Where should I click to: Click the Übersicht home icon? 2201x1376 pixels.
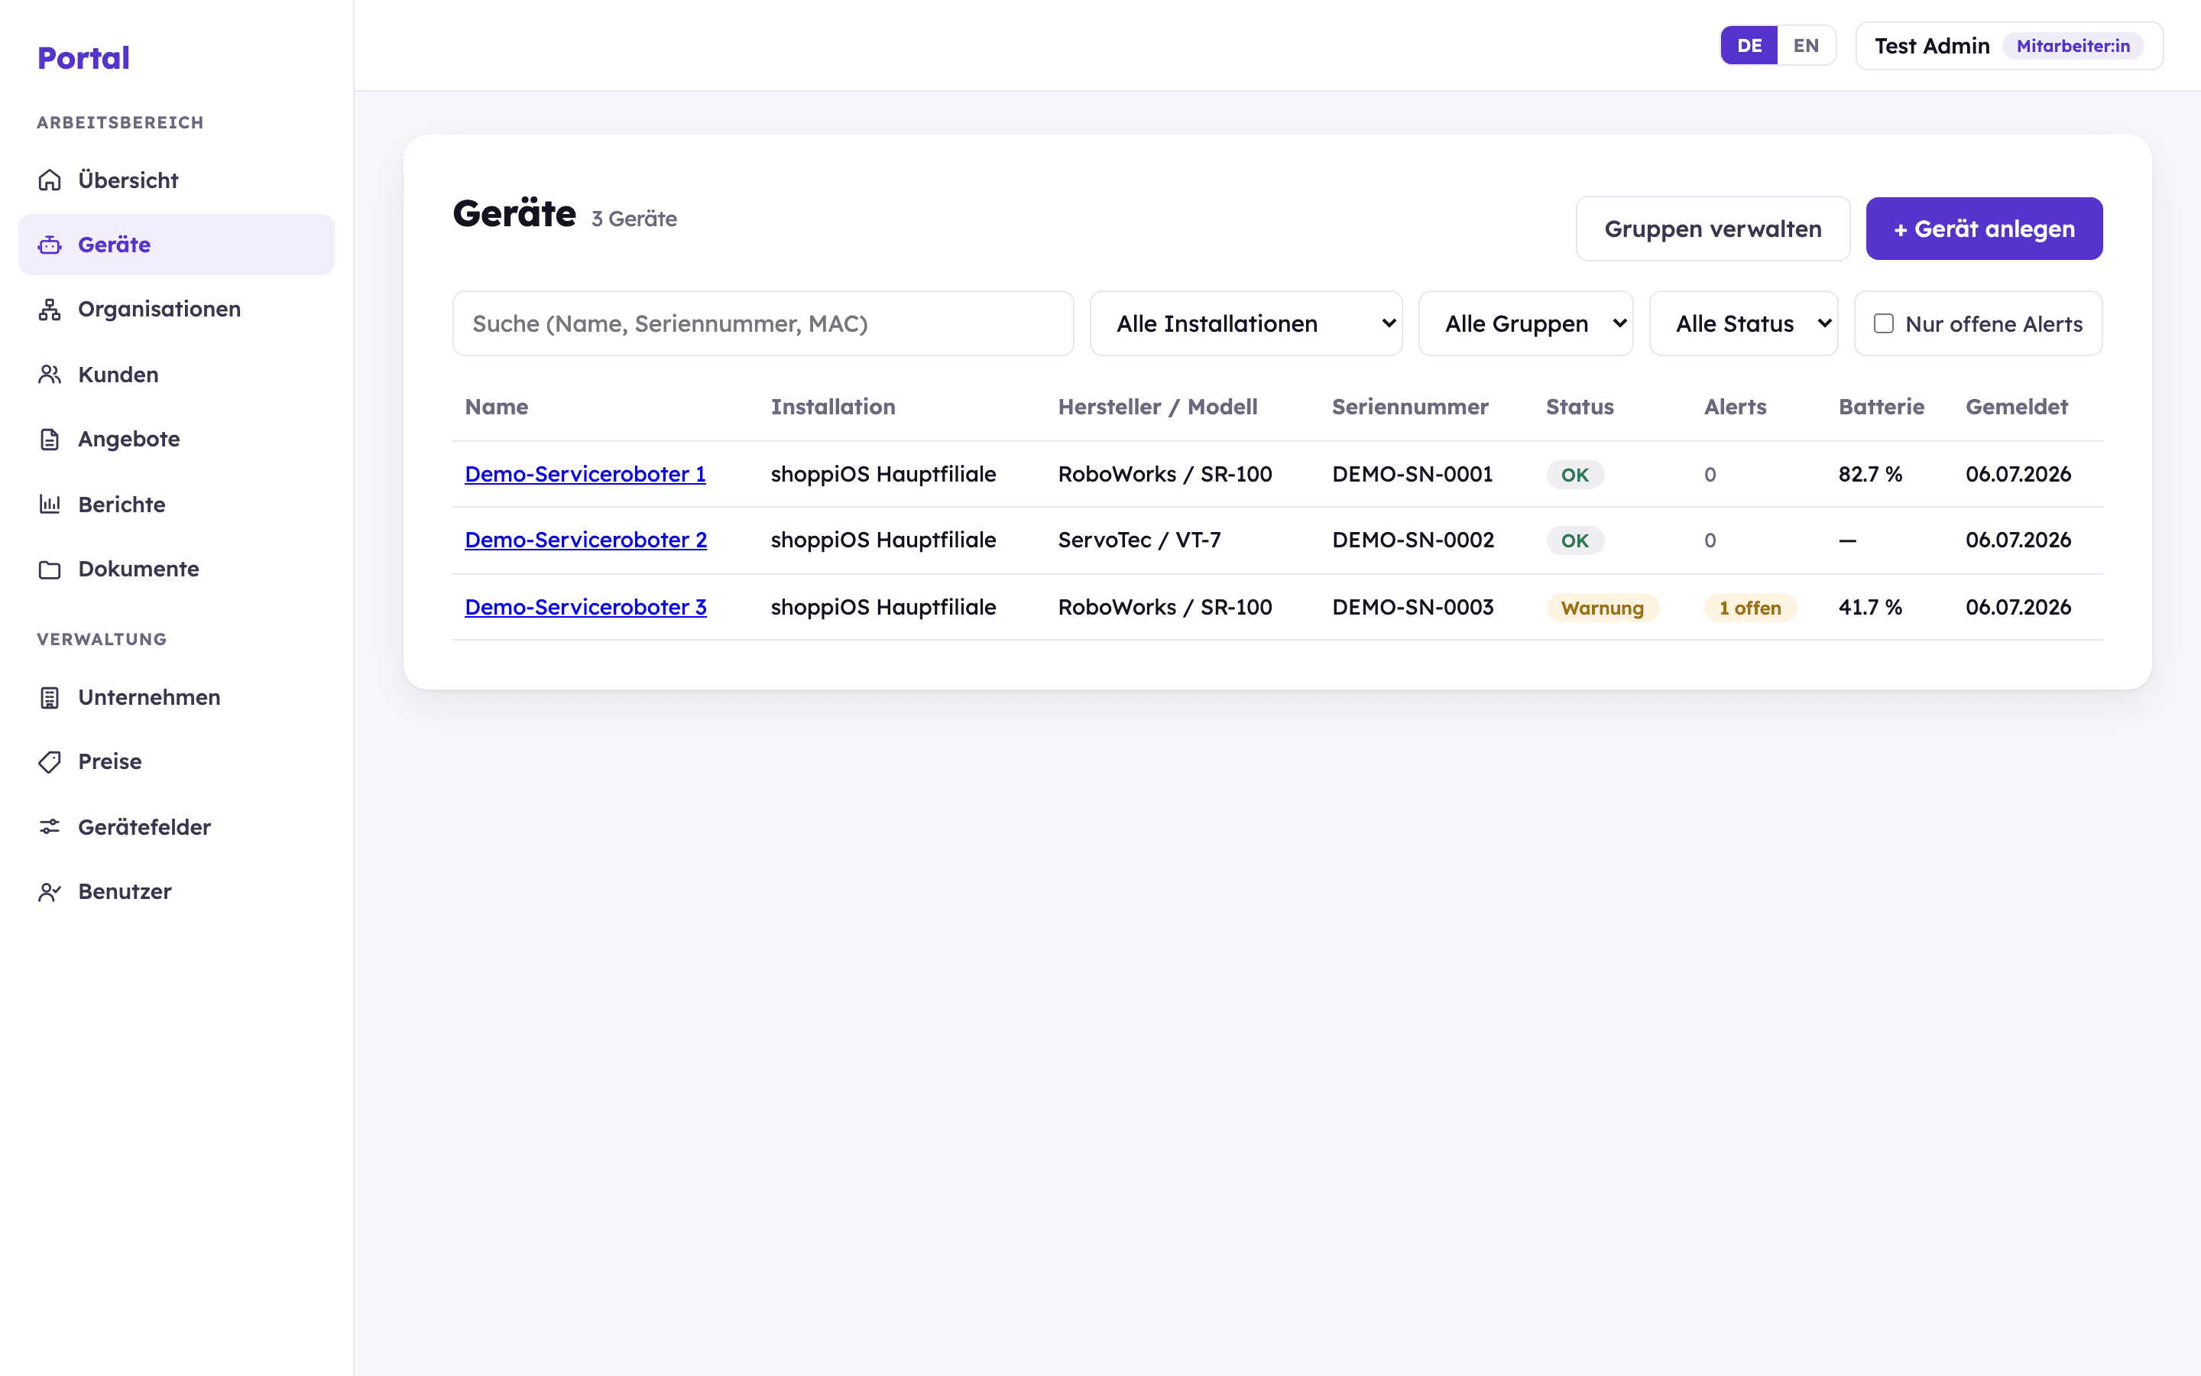(x=50, y=180)
